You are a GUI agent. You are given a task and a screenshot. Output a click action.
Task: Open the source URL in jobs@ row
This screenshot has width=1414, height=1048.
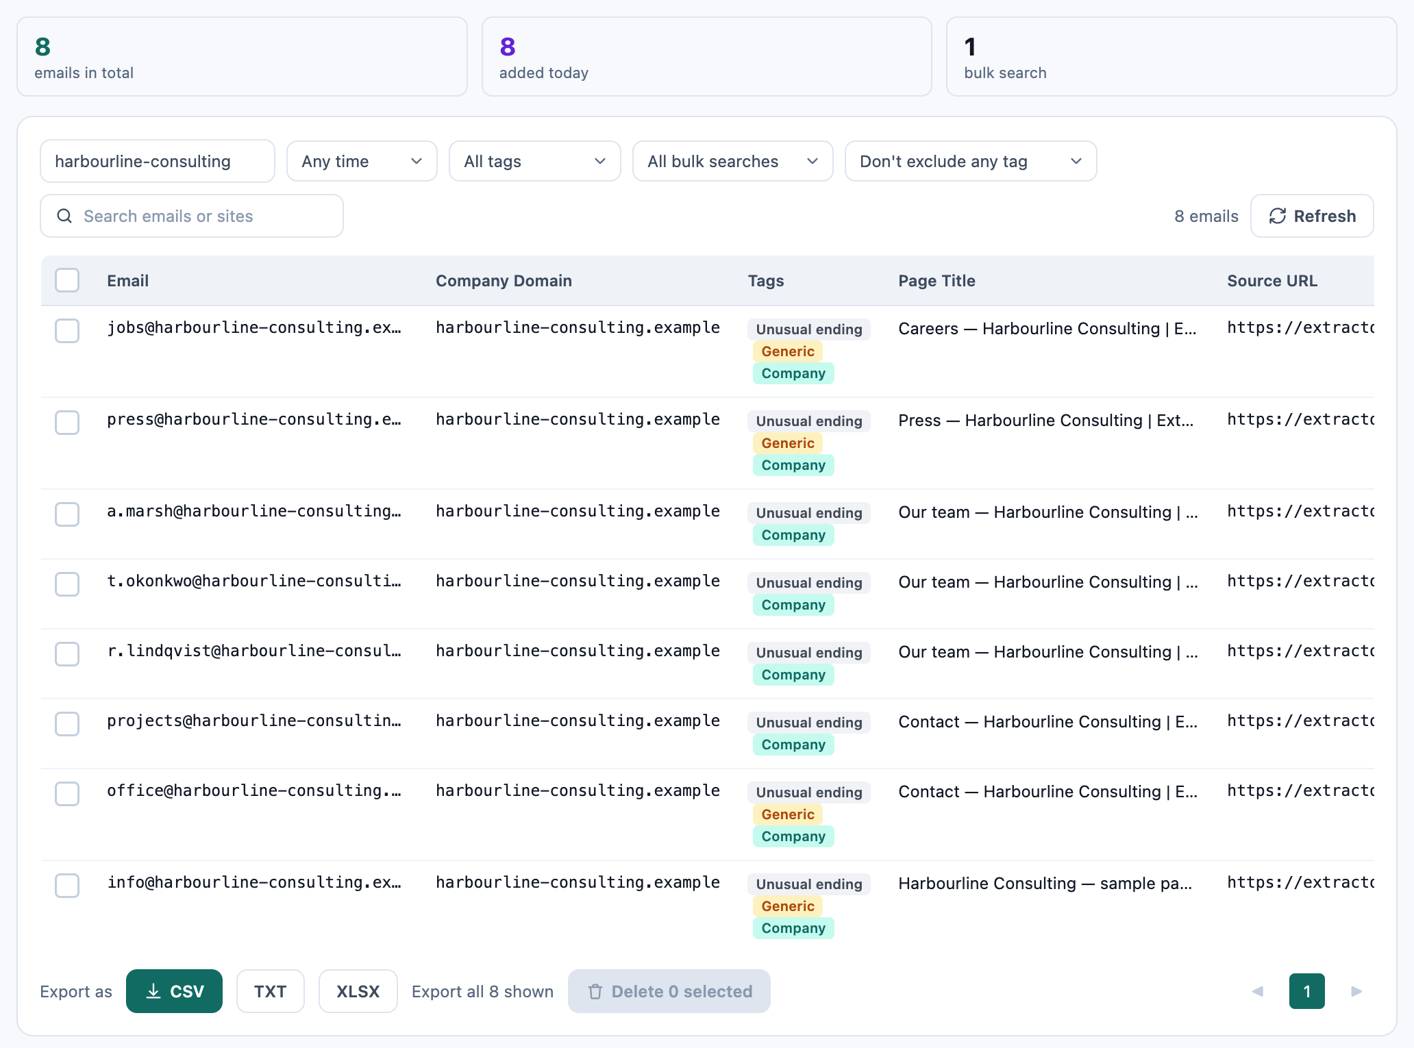(x=1300, y=328)
